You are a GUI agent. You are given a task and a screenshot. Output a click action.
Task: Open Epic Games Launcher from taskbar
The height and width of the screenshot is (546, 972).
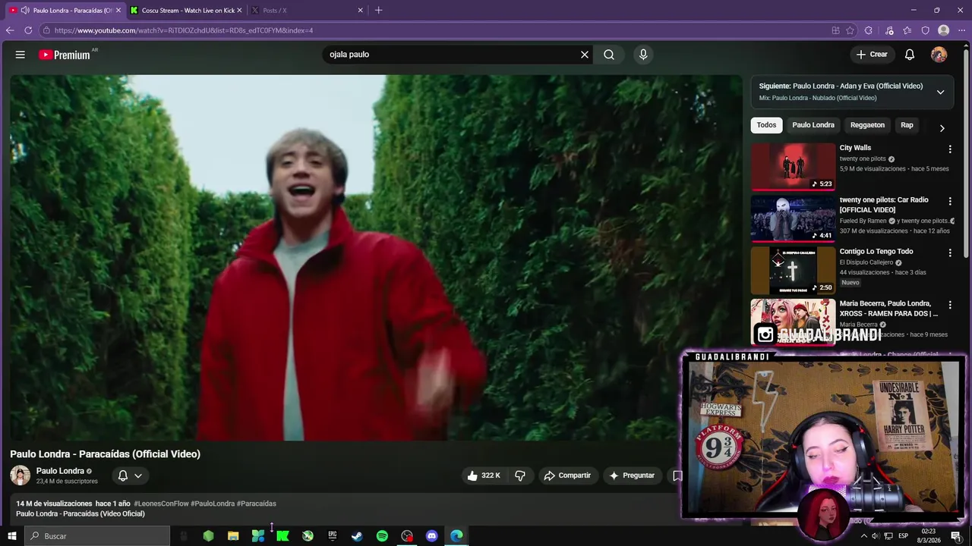pyautogui.click(x=333, y=536)
